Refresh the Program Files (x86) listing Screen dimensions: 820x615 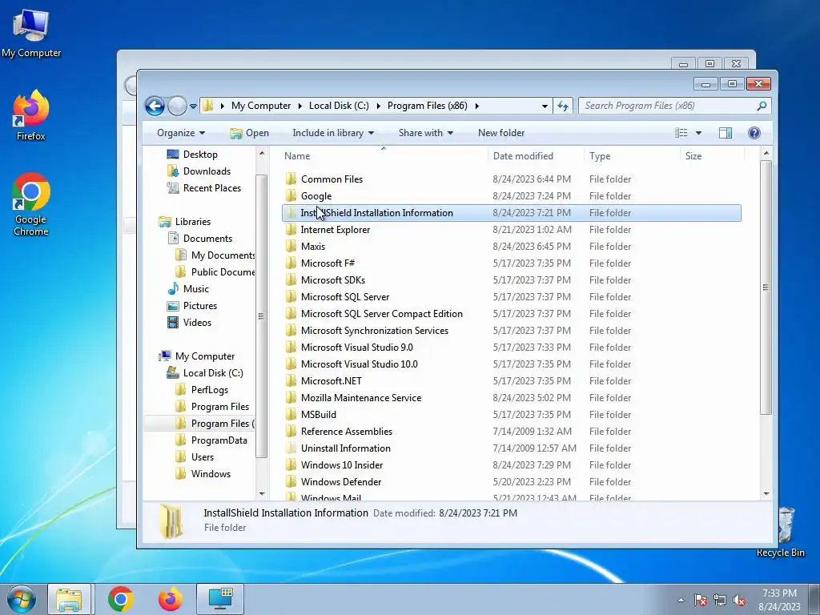[x=563, y=106]
